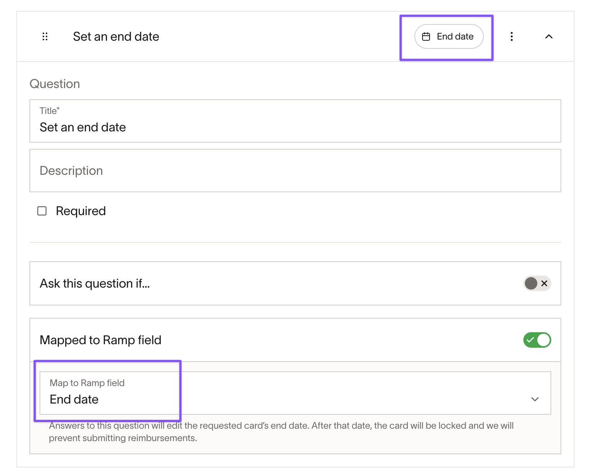Screen dimensions: 597x476
Task: Click the X icon on the gray toggle
Action: click(544, 283)
